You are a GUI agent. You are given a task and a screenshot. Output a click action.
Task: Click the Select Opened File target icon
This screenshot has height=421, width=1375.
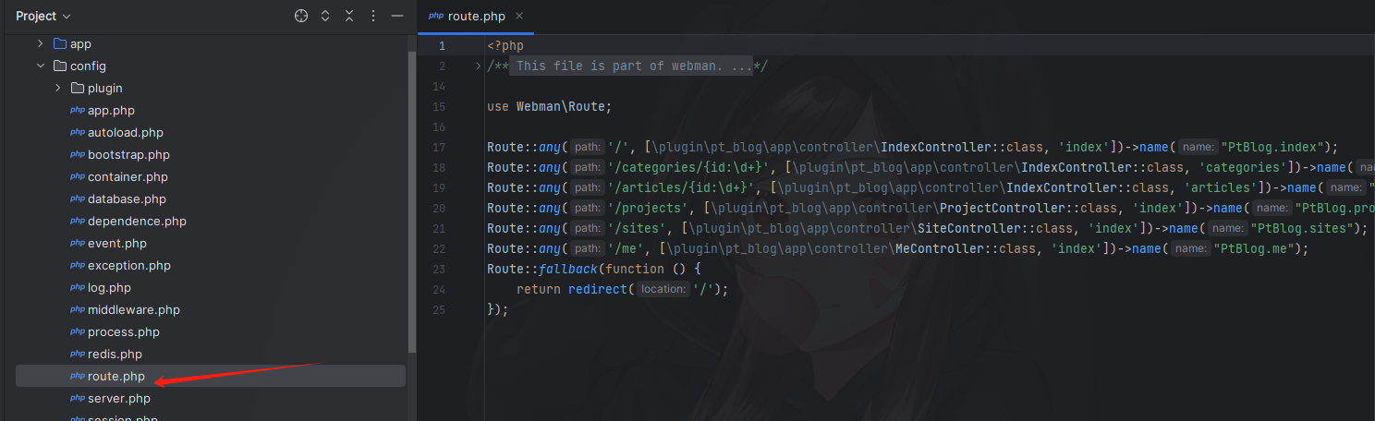pos(300,16)
